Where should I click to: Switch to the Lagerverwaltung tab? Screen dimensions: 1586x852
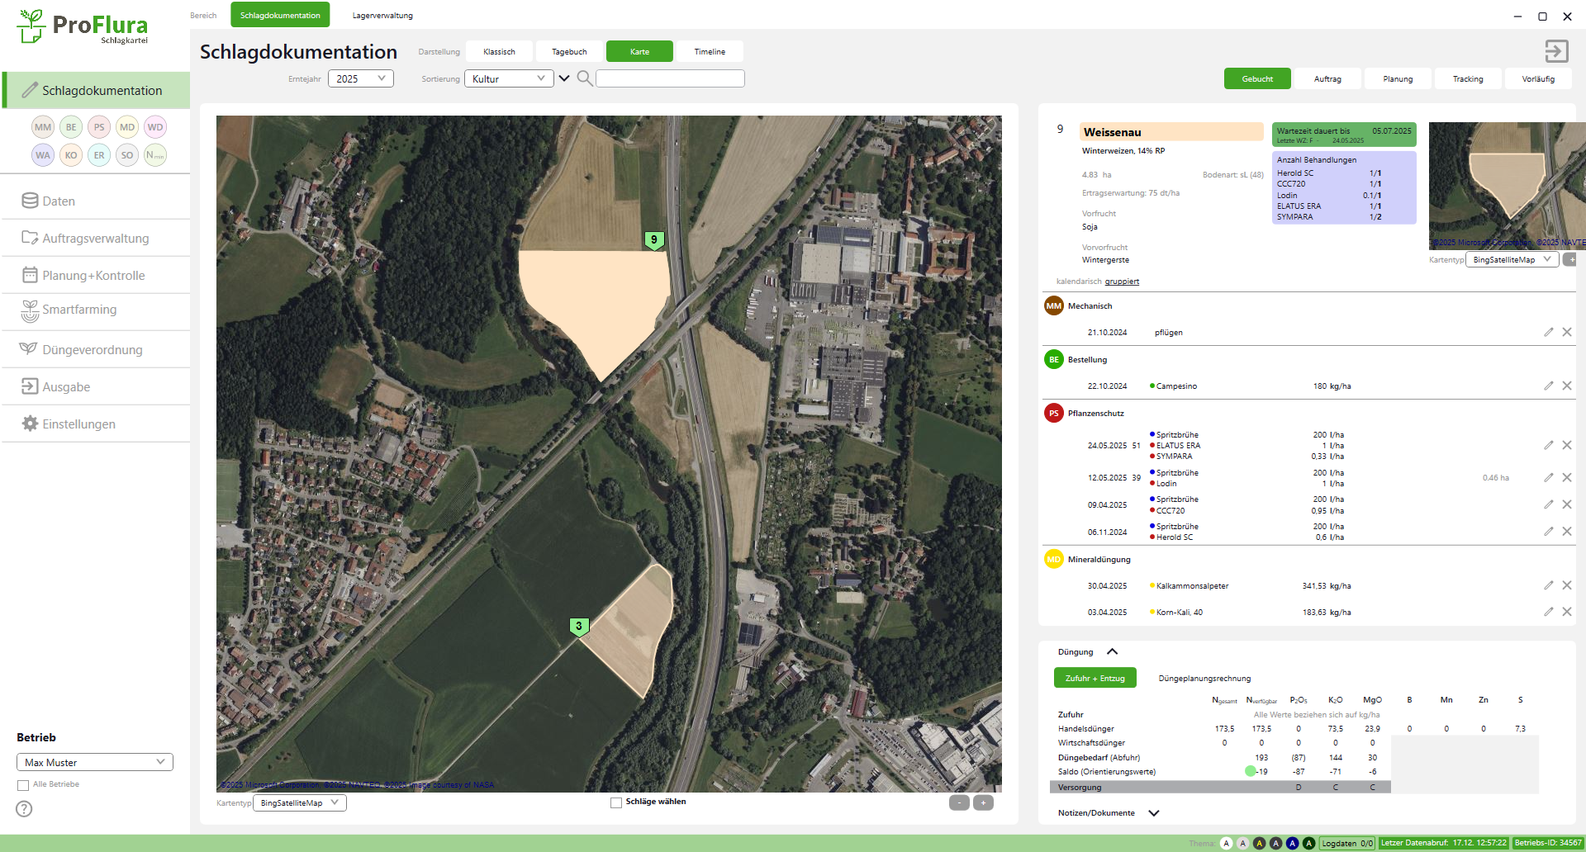382,16
